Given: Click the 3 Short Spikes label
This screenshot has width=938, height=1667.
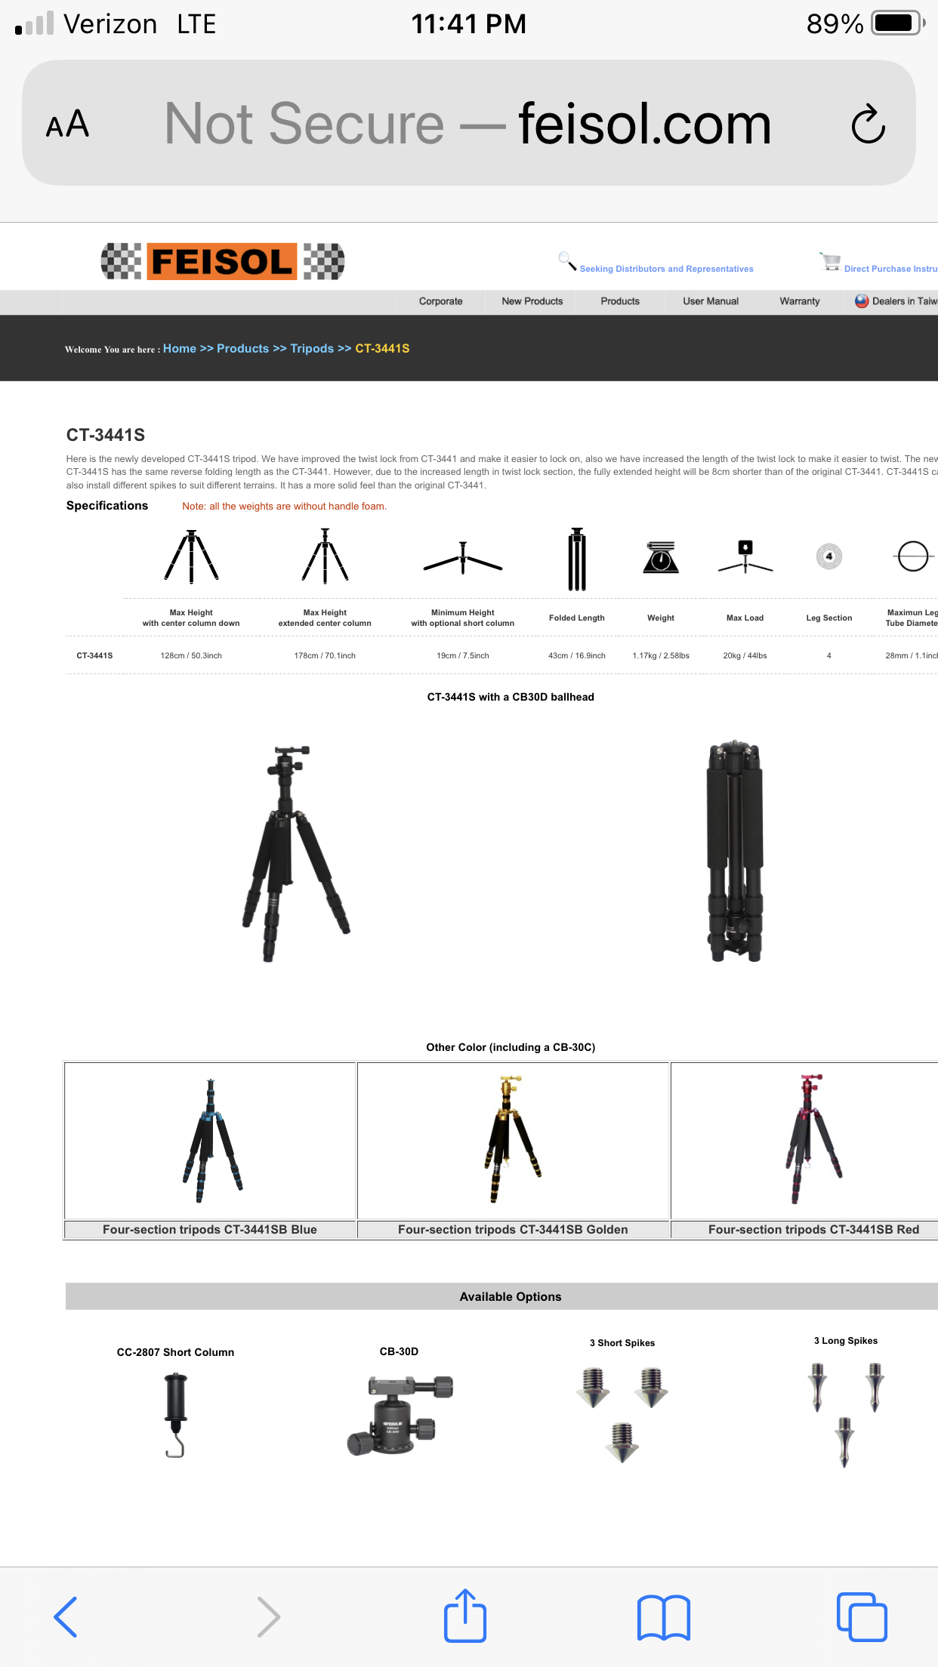Looking at the screenshot, I should [x=622, y=1342].
